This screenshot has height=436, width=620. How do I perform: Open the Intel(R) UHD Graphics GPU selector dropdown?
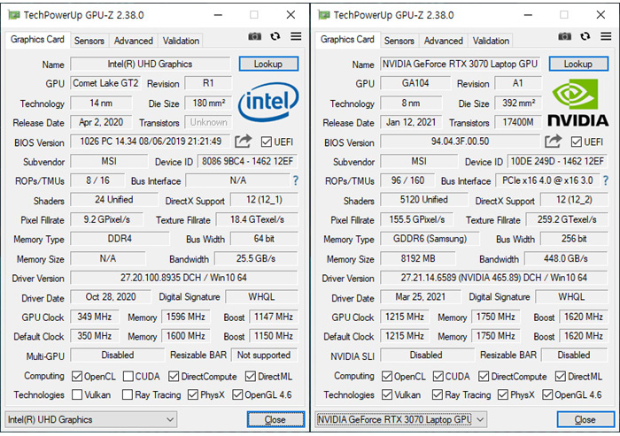(x=91, y=419)
